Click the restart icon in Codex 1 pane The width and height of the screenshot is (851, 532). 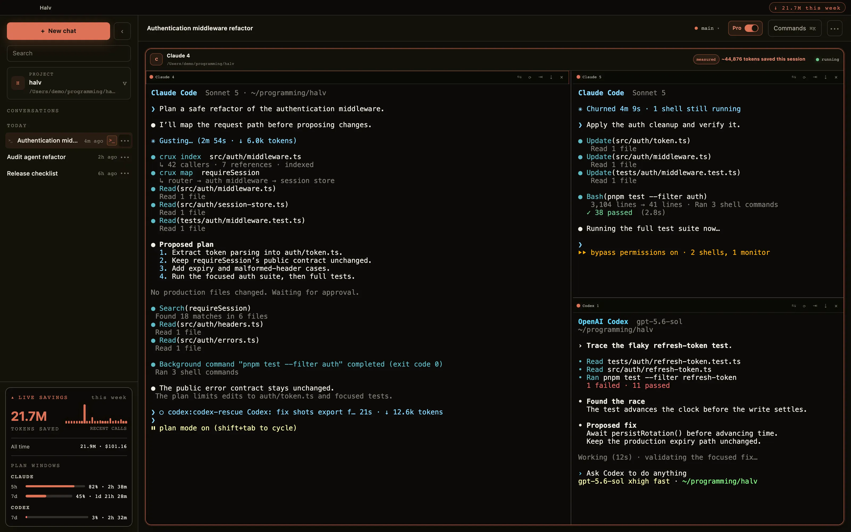point(804,306)
